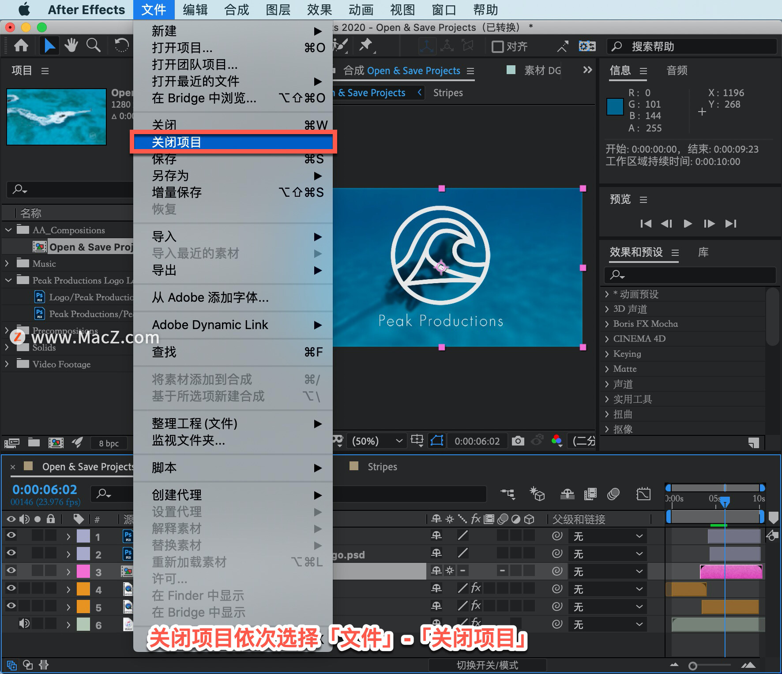Jump to first frame in Preview
This screenshot has width=782, height=674.
646,224
